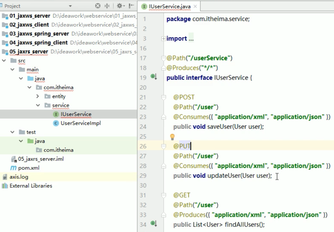334x232 pixels.
Task: Toggle the fold marker at line 21 @POST
Action: [164, 97]
